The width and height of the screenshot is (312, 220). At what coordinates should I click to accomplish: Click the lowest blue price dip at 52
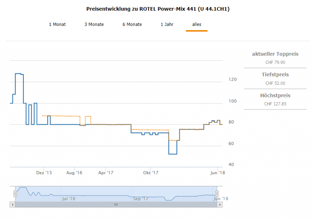(173, 154)
